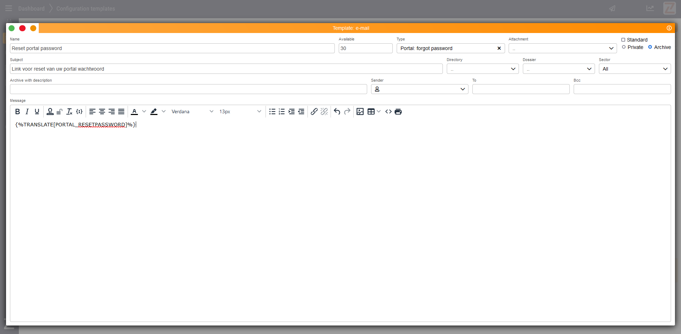Screen dimensions: 681x334
Task: Click the print icon in the toolbar
Action: [398, 111]
